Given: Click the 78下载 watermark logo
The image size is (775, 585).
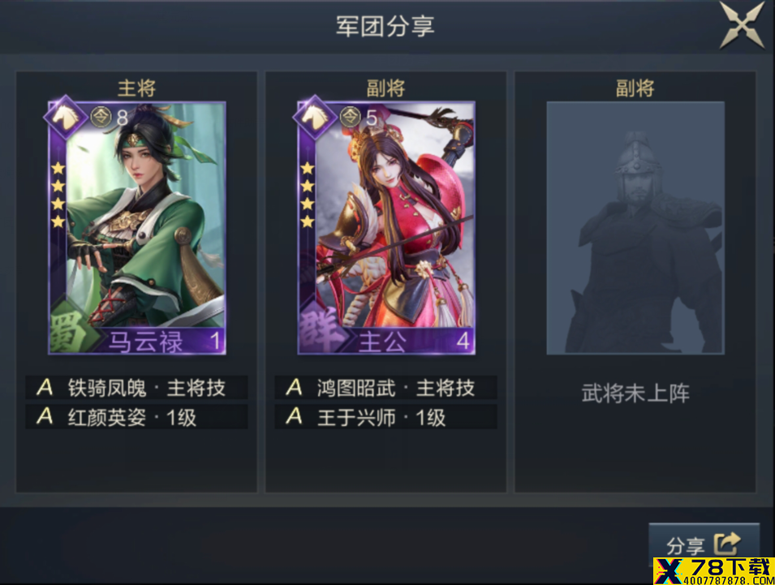Looking at the screenshot, I should tap(713, 571).
